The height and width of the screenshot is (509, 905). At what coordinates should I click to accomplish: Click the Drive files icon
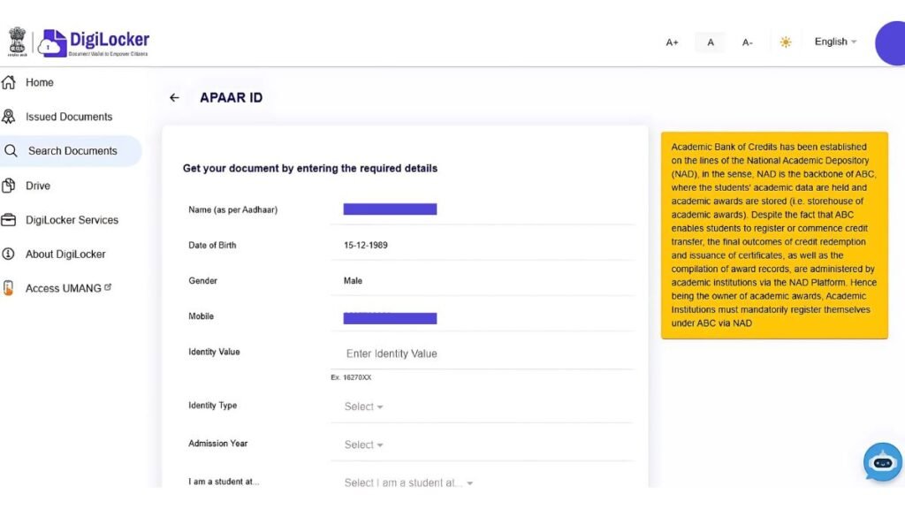[9, 186]
